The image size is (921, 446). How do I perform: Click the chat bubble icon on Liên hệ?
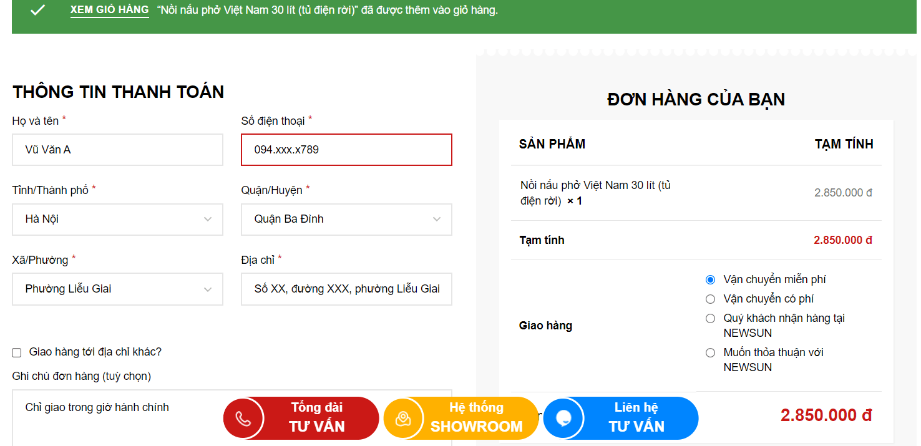coord(563,418)
